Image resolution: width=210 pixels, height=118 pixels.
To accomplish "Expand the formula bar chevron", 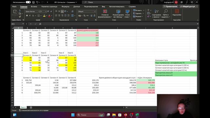I will click(x=198, y=24).
